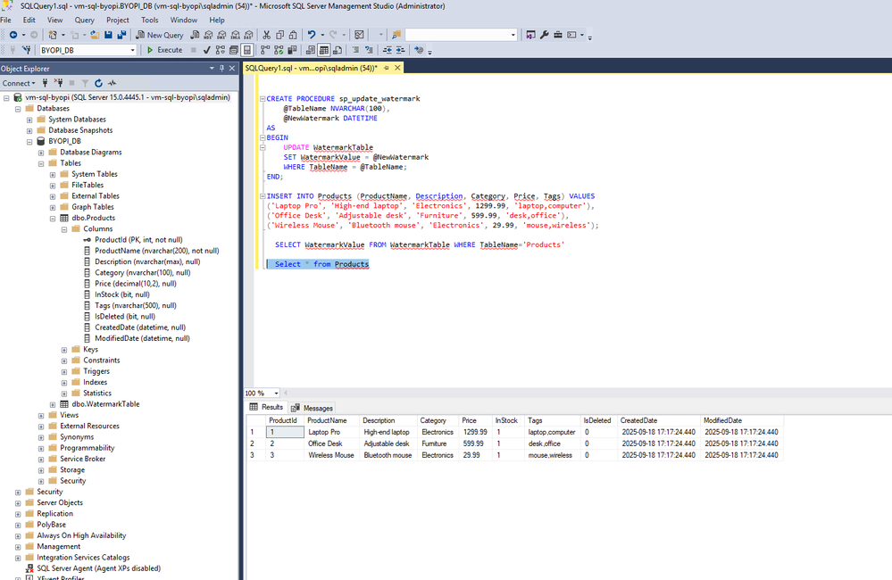Refresh the Object Explorer tree
This screenshot has width=892, height=580.
tap(99, 83)
